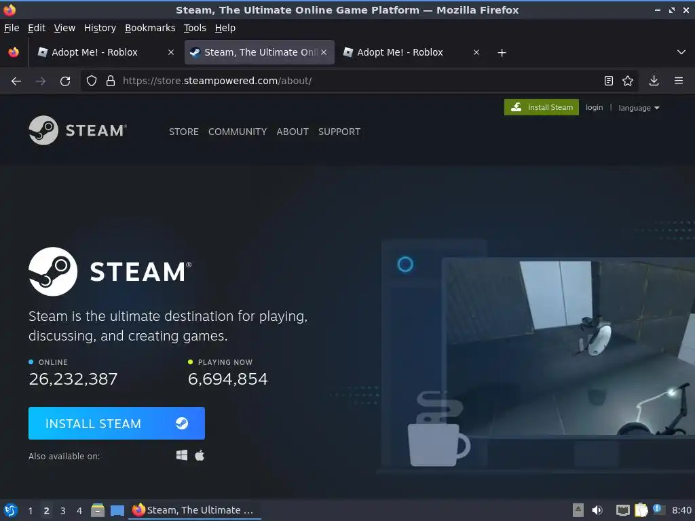Open the File menu
The width and height of the screenshot is (695, 521).
pos(12,28)
